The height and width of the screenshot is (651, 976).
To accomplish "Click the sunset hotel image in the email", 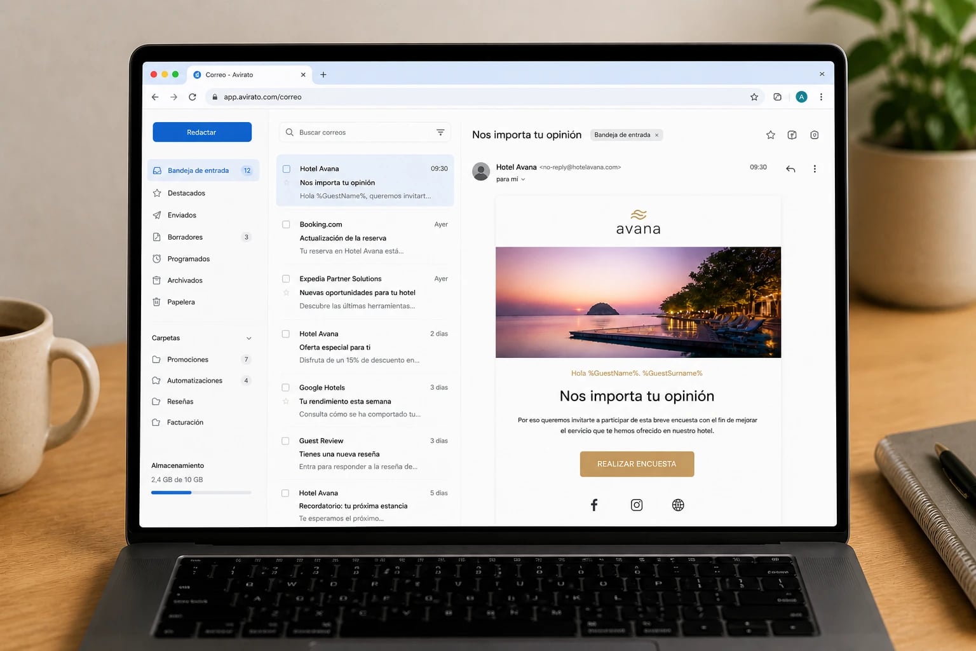I will [638, 302].
